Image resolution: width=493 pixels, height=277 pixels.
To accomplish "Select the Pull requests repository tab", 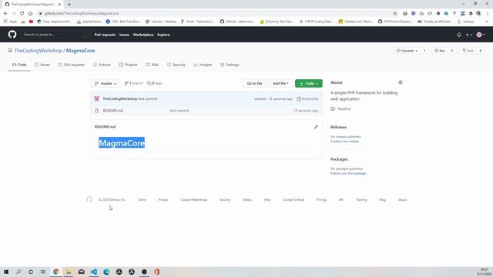I will [x=72, y=65].
